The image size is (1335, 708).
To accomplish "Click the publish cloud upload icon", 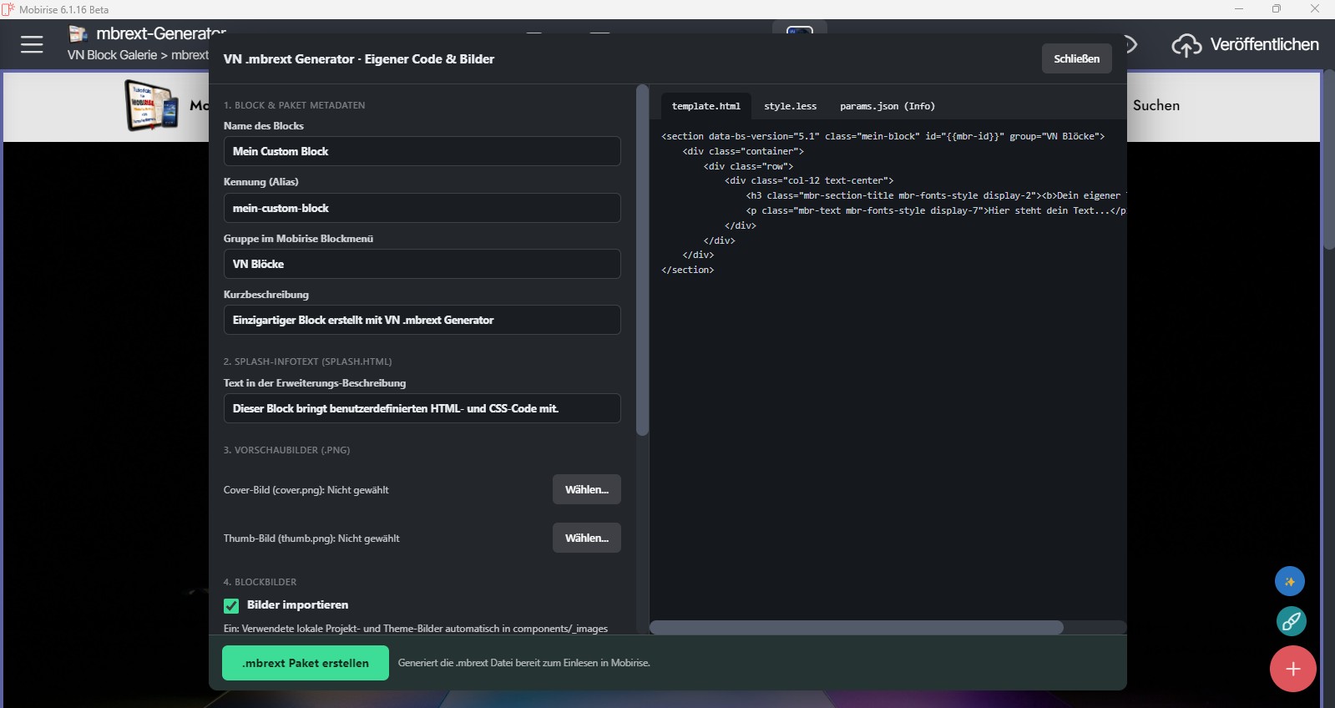I will pos(1186,45).
